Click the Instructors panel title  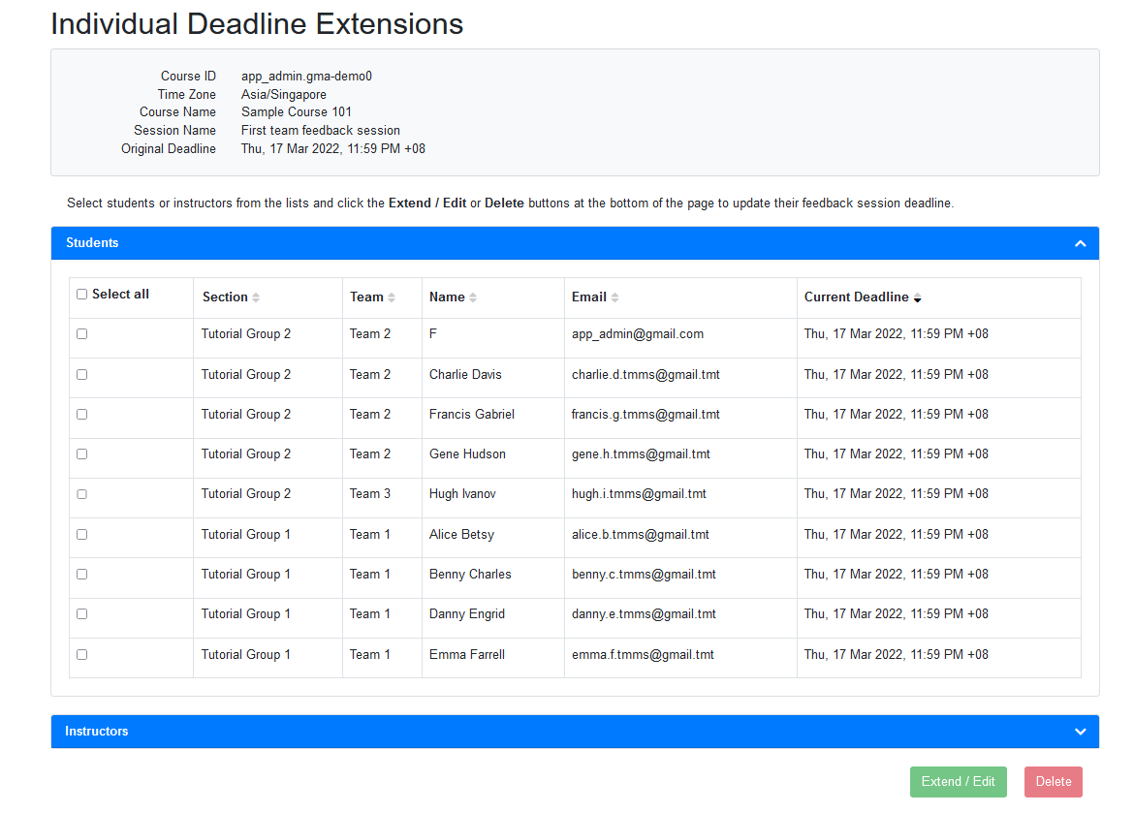coord(96,732)
